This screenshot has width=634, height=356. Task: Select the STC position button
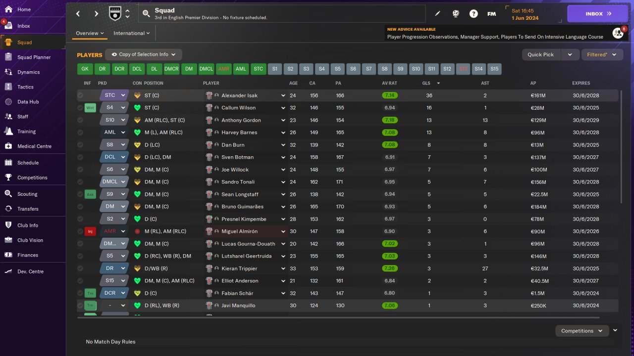[258, 69]
